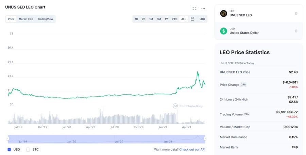The image size is (306, 155).
Task: Open the Check out our API link
Action: coord(192,149)
